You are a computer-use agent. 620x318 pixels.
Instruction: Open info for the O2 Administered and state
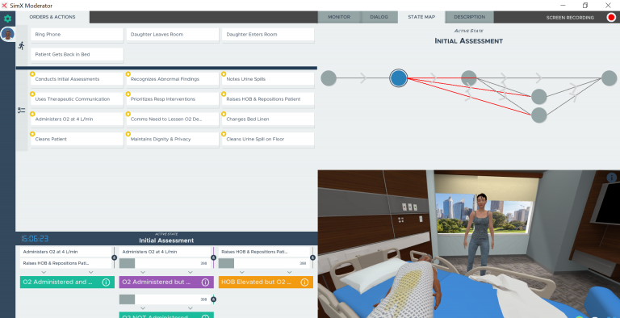[x=106, y=282]
